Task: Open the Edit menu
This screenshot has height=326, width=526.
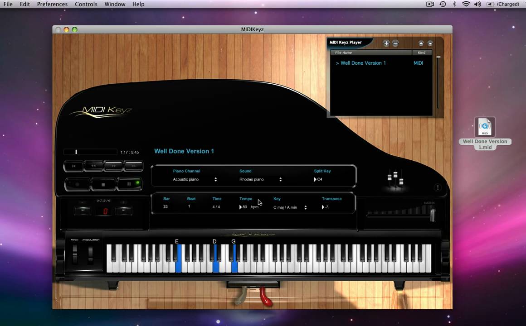Action: (x=25, y=4)
